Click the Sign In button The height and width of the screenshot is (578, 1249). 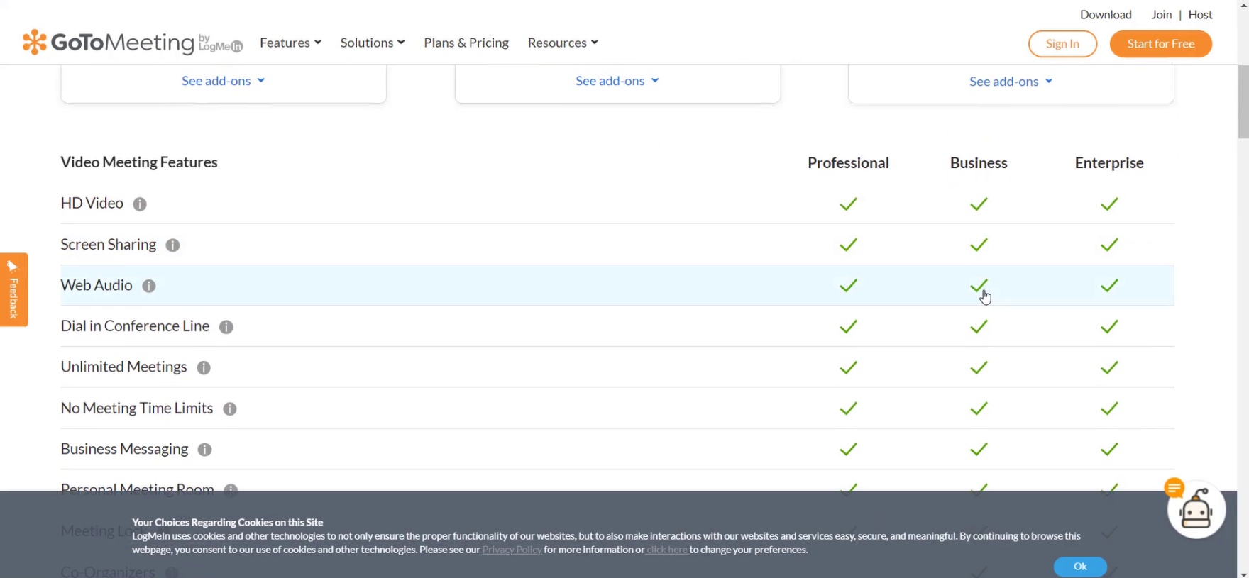(1062, 43)
